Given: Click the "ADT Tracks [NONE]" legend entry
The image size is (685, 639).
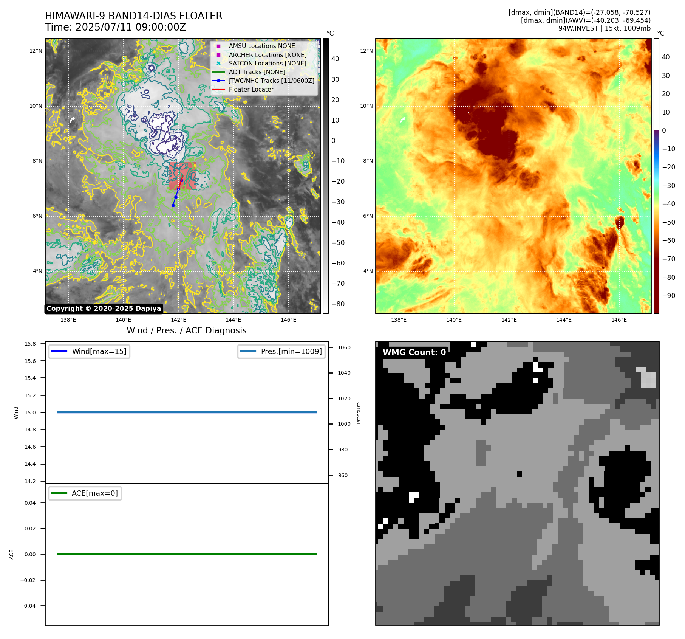Looking at the screenshot, I should (x=257, y=72).
